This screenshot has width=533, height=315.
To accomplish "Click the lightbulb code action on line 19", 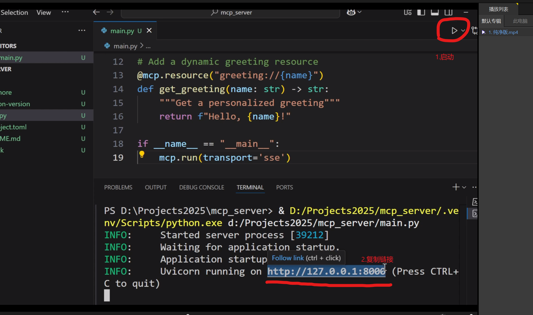I will 142,154.
